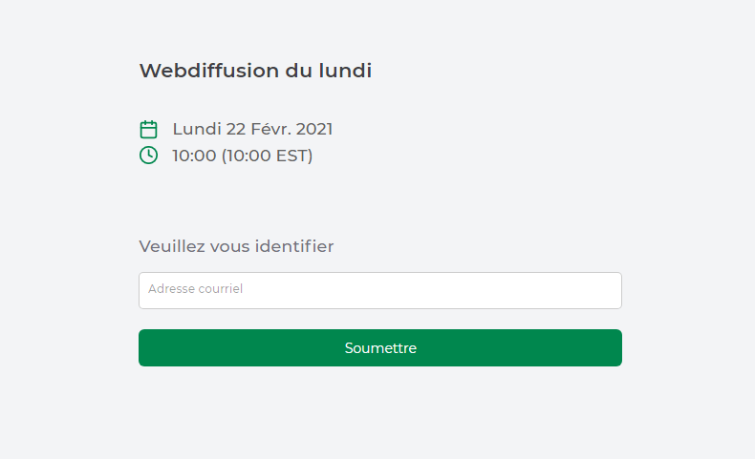The height and width of the screenshot is (459, 755).
Task: Click the year 2021 in the date
Action: click(x=313, y=129)
